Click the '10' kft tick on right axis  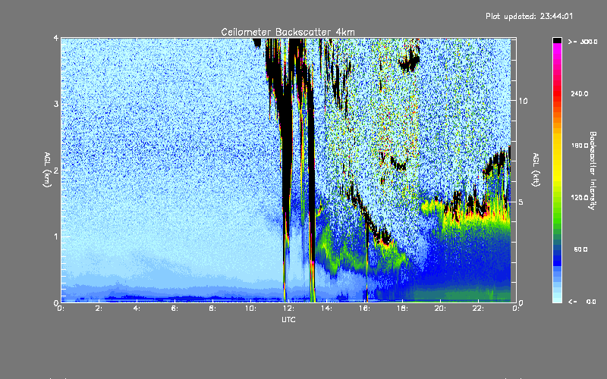tap(523, 101)
